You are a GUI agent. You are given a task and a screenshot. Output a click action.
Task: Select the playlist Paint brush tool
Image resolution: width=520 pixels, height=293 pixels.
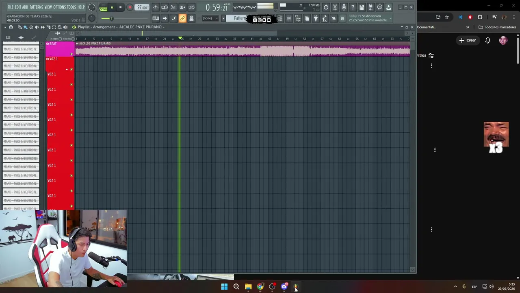point(25,27)
